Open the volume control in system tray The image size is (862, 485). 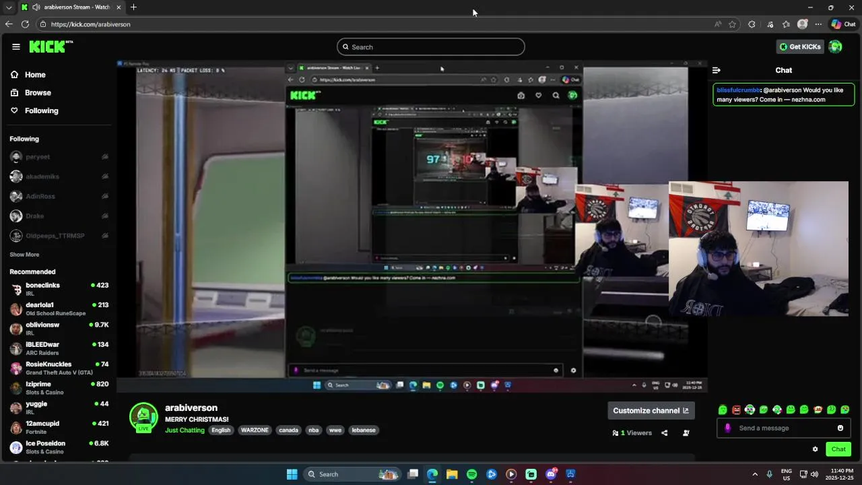click(x=814, y=474)
